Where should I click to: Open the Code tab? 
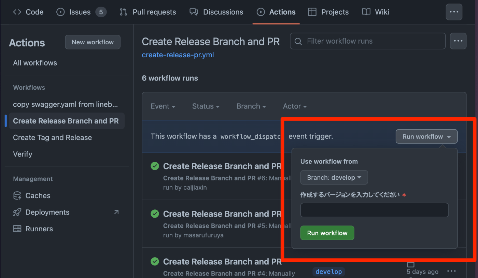point(28,12)
